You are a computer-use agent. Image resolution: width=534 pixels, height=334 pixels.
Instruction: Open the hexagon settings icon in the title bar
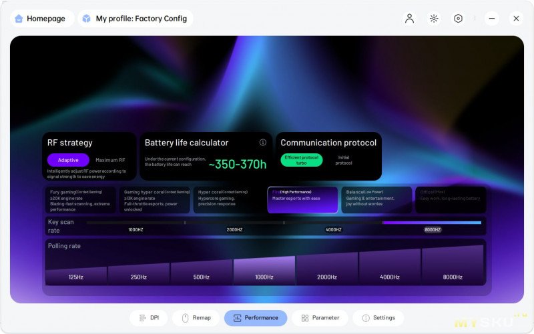click(458, 19)
